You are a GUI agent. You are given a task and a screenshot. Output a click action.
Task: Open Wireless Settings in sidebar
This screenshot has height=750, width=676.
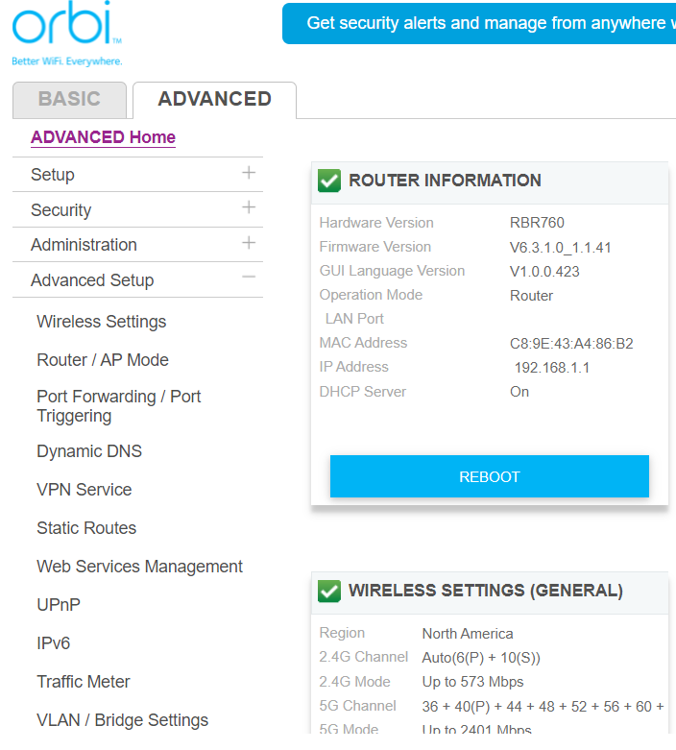[x=101, y=322]
